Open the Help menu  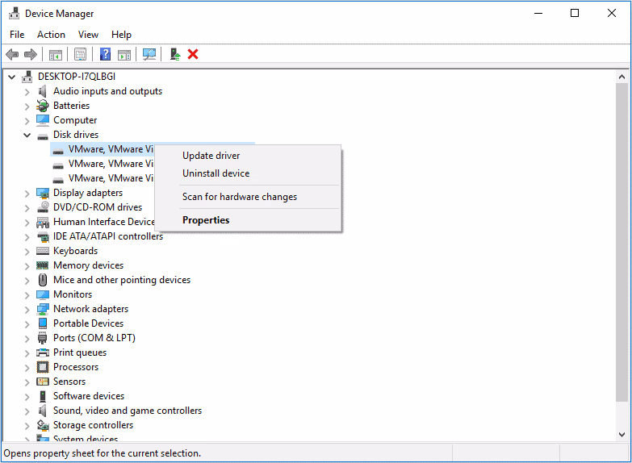tap(121, 35)
